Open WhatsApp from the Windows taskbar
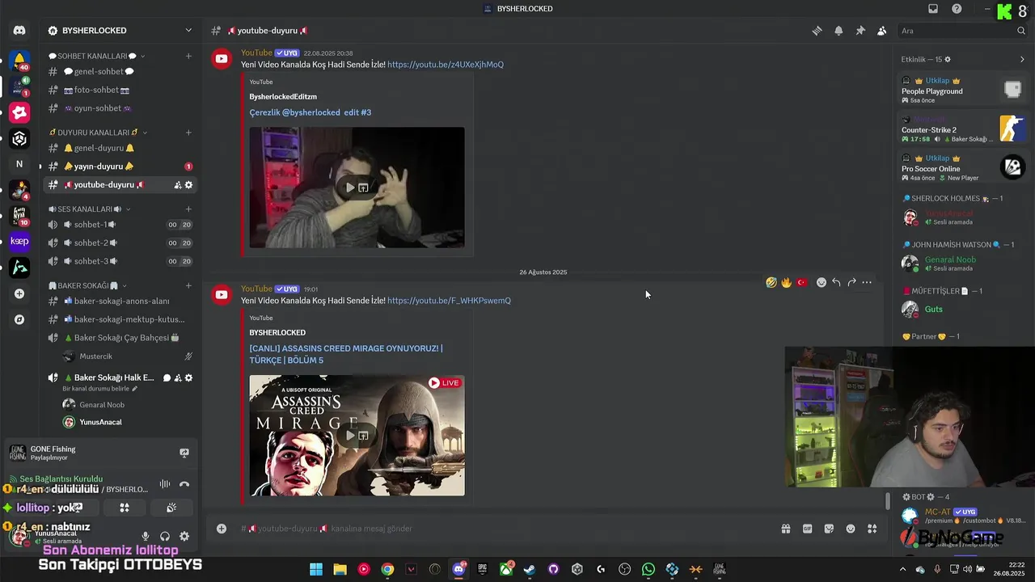The width and height of the screenshot is (1035, 582). [648, 570]
